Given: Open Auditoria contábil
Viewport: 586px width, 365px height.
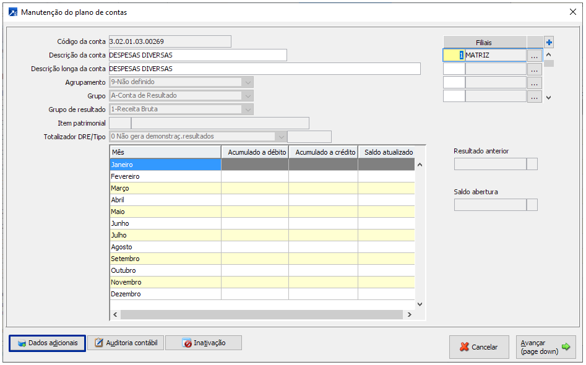Looking at the screenshot, I should [126, 343].
